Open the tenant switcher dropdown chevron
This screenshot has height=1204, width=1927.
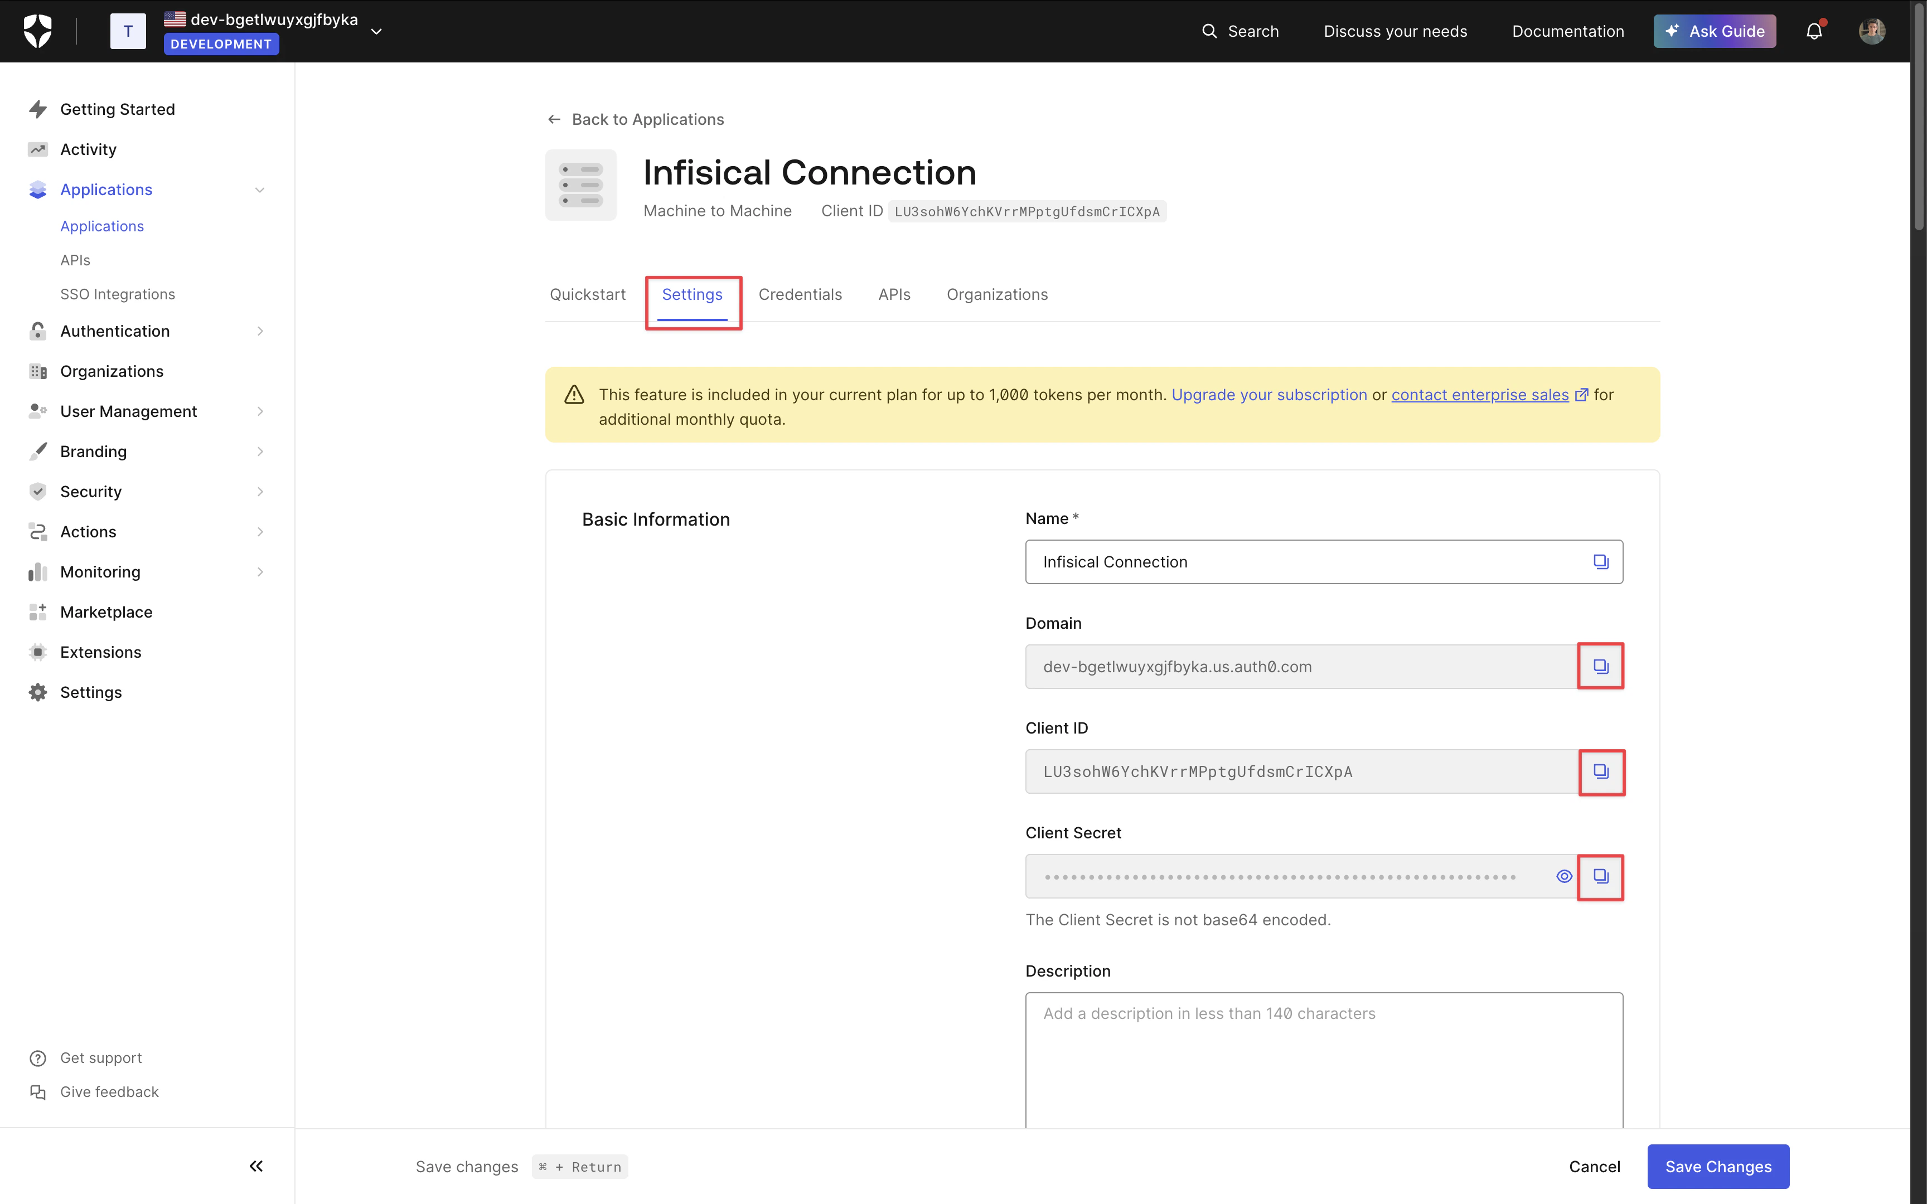(376, 32)
